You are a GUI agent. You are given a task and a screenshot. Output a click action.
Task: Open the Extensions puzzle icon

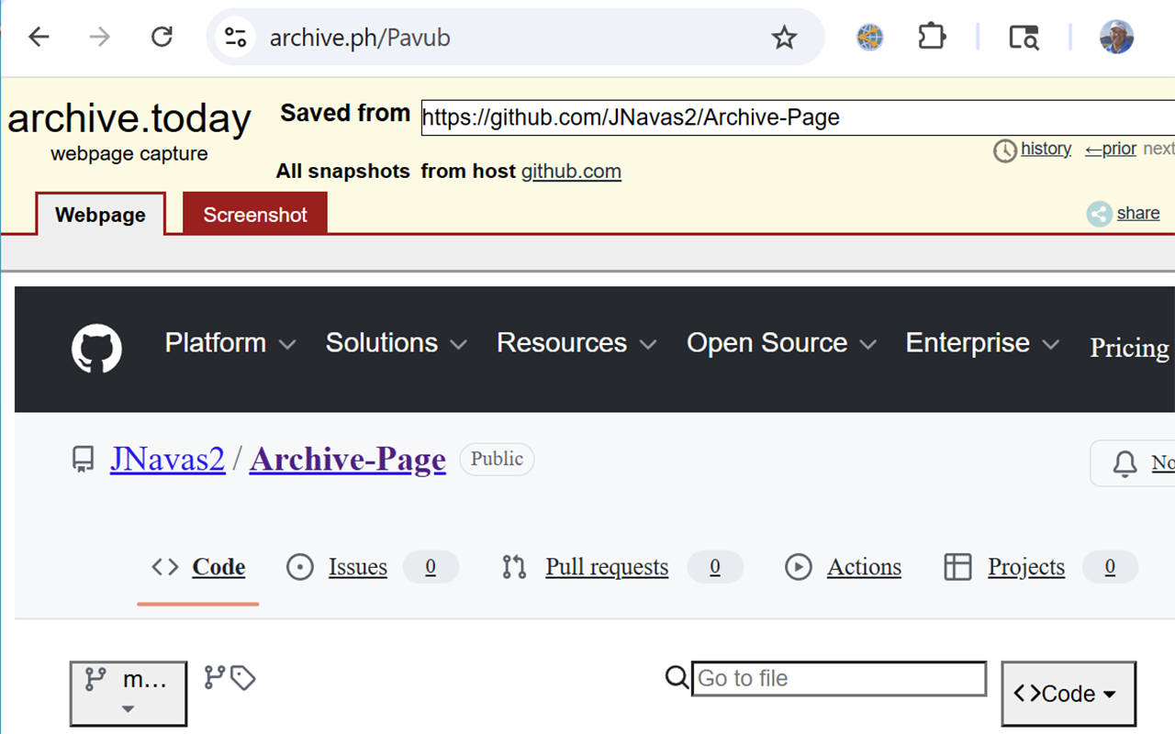[x=932, y=37]
